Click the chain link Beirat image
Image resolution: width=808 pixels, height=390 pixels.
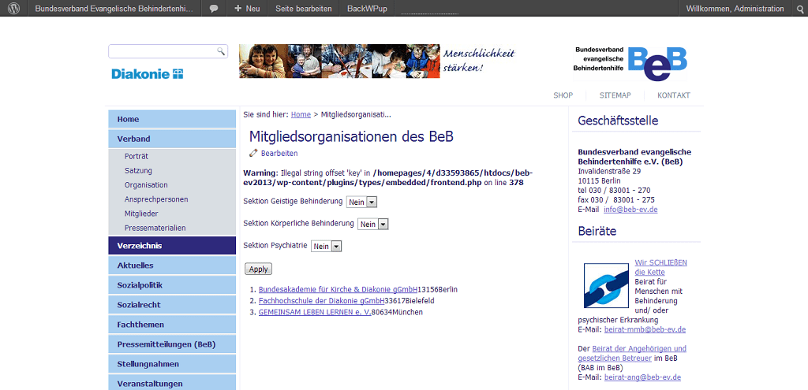coord(606,285)
